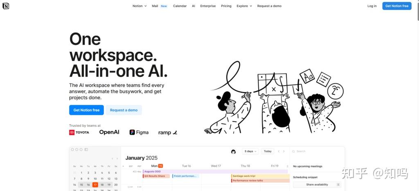Viewport: 419px width, 191px height.
Task: Click Request a demo in the navbar
Action: [269, 6]
